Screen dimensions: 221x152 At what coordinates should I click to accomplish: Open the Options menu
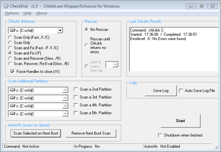point(12,13)
